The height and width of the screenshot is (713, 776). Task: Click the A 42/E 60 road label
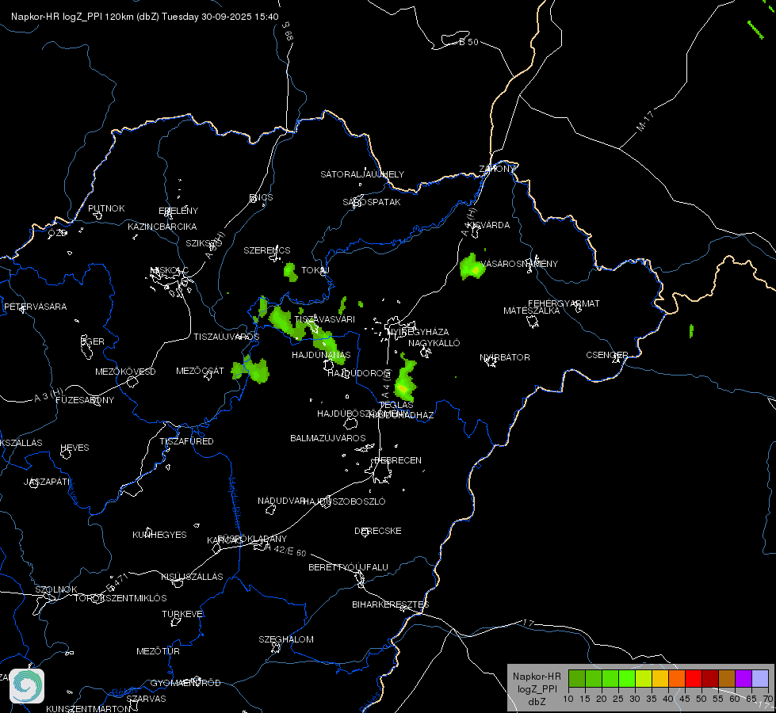tap(286, 550)
